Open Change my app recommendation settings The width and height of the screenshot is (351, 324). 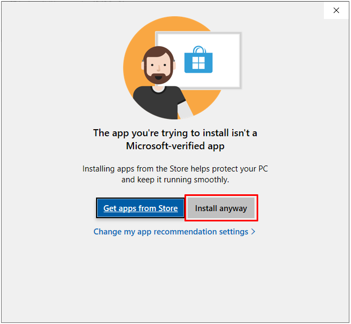(174, 232)
